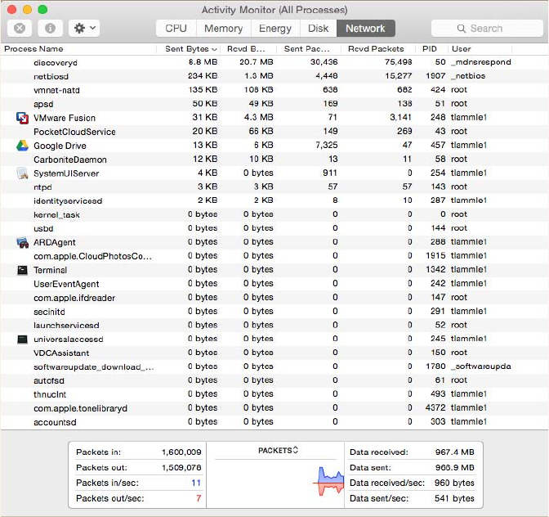The height and width of the screenshot is (517, 549).
Task: Select the thnuclnt process row
Action: pos(274,394)
